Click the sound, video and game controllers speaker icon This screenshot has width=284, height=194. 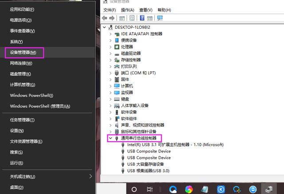(x=117, y=125)
